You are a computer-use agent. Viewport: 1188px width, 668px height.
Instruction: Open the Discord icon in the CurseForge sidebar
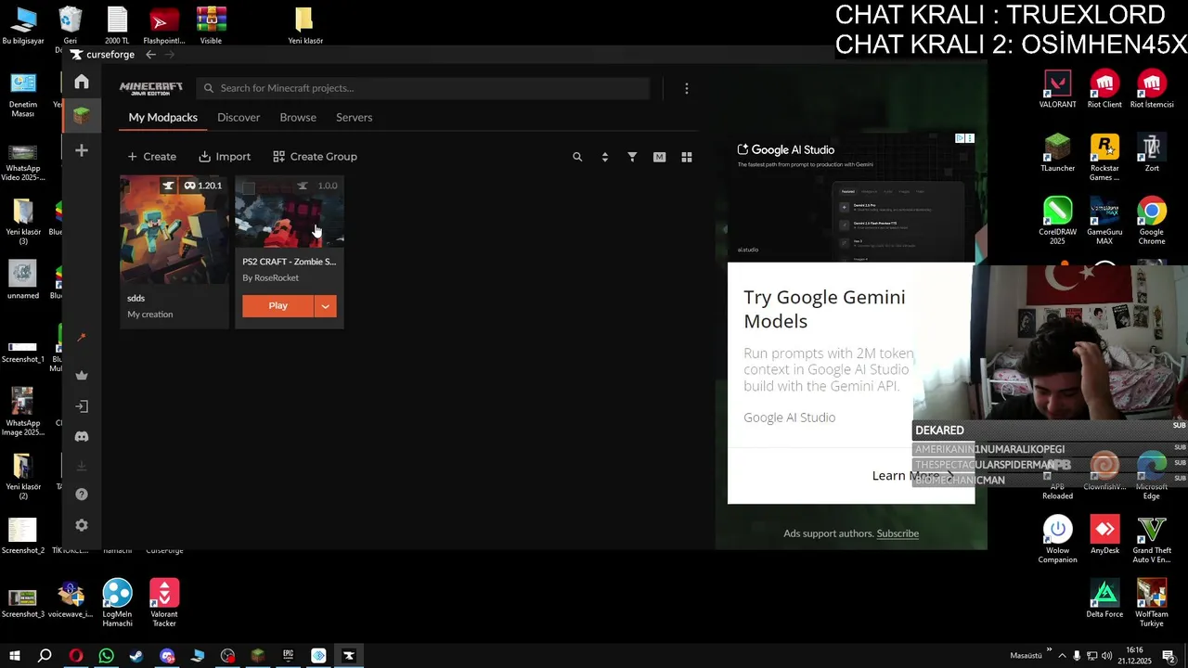coord(82,436)
